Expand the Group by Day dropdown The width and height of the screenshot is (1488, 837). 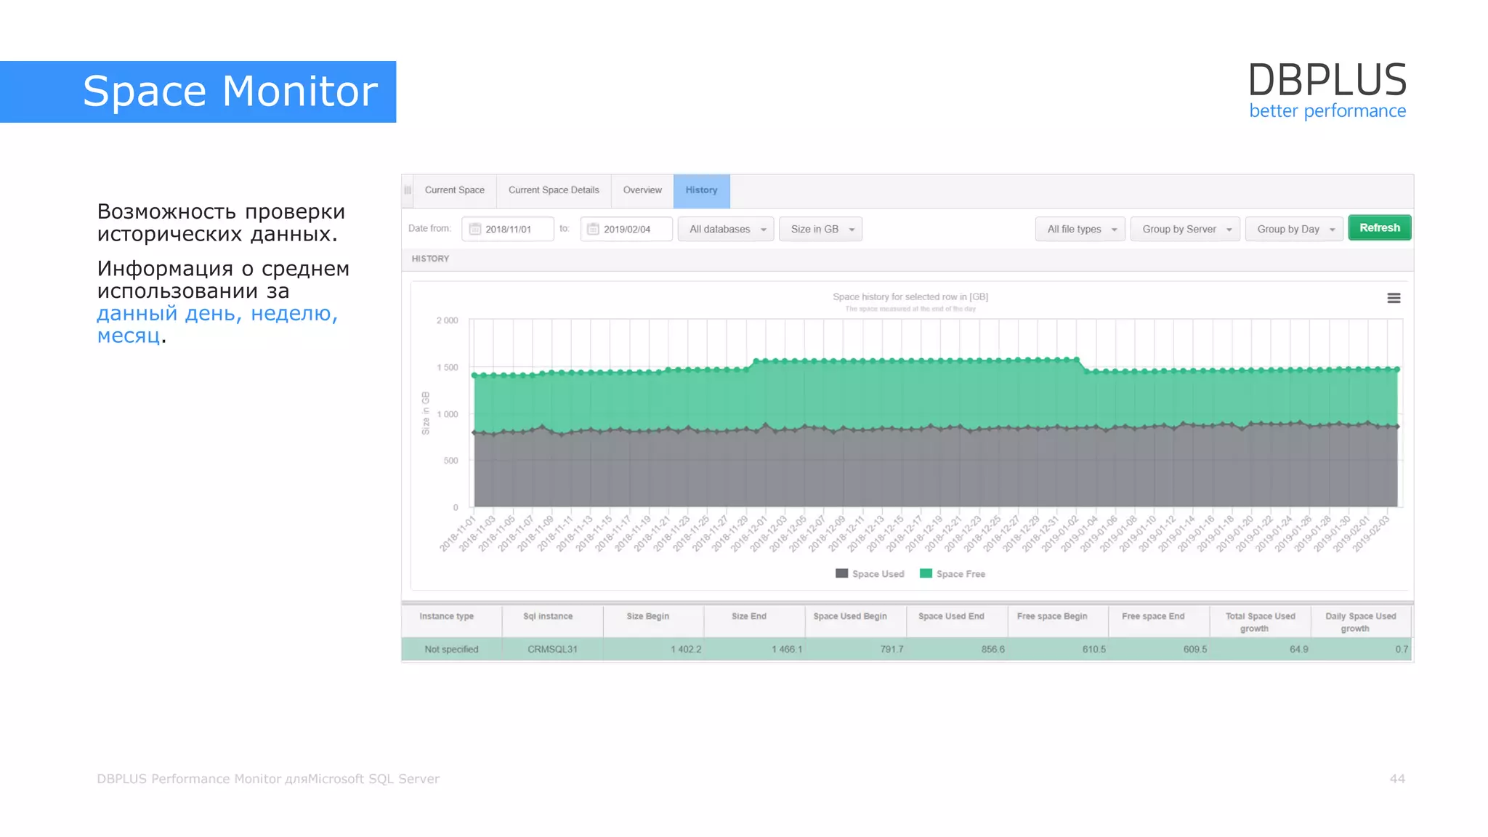pyautogui.click(x=1293, y=229)
